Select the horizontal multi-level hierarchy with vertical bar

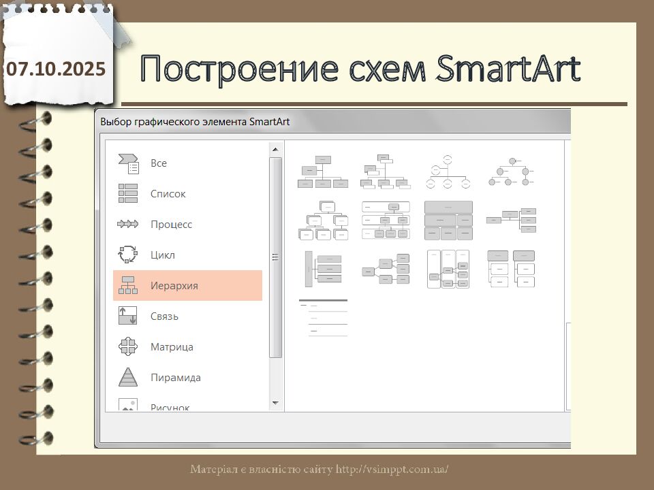click(323, 269)
